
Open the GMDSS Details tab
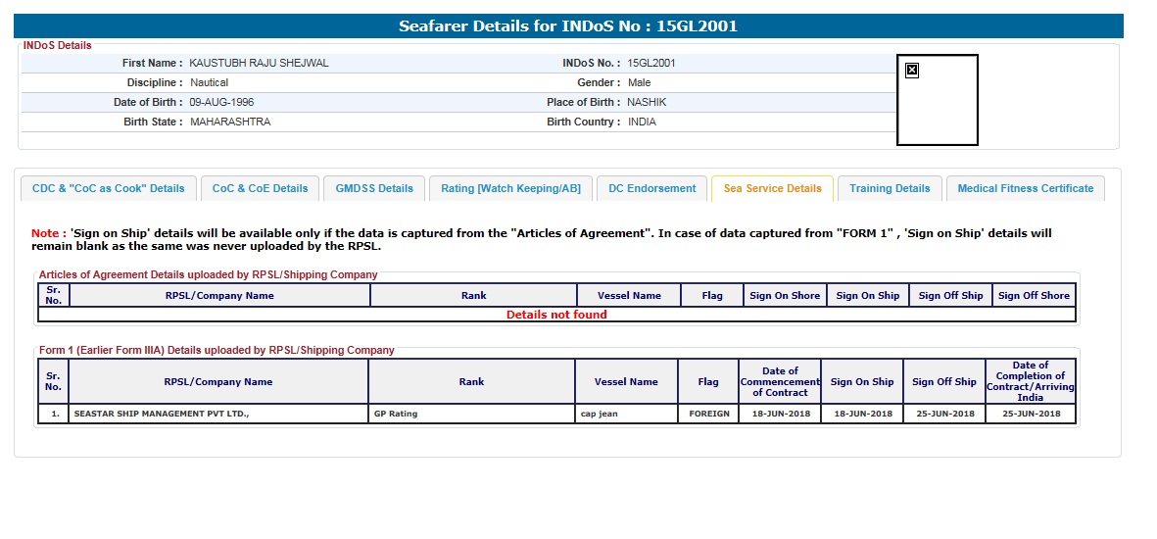click(374, 188)
